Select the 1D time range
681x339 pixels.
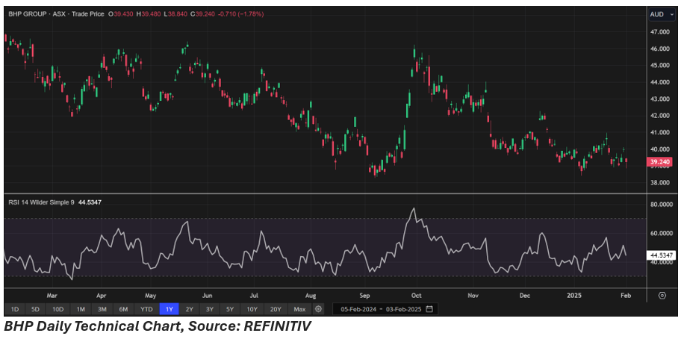point(15,309)
